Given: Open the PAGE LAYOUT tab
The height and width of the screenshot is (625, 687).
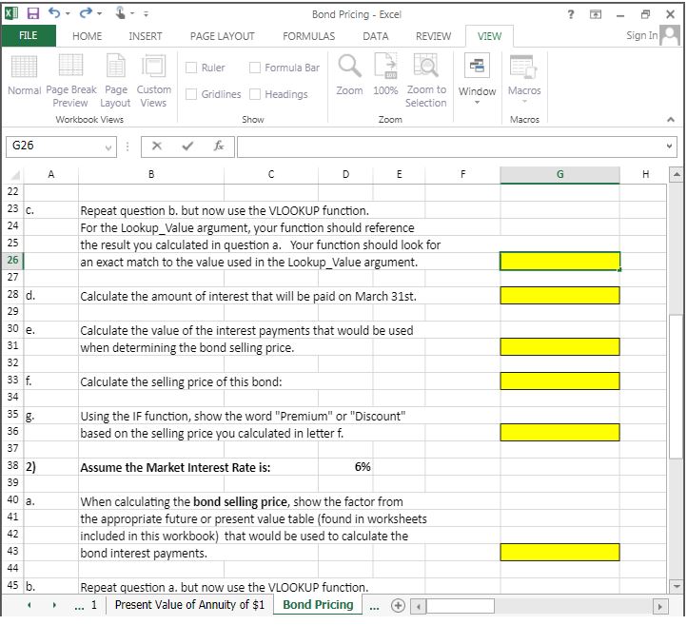Looking at the screenshot, I should (x=222, y=36).
